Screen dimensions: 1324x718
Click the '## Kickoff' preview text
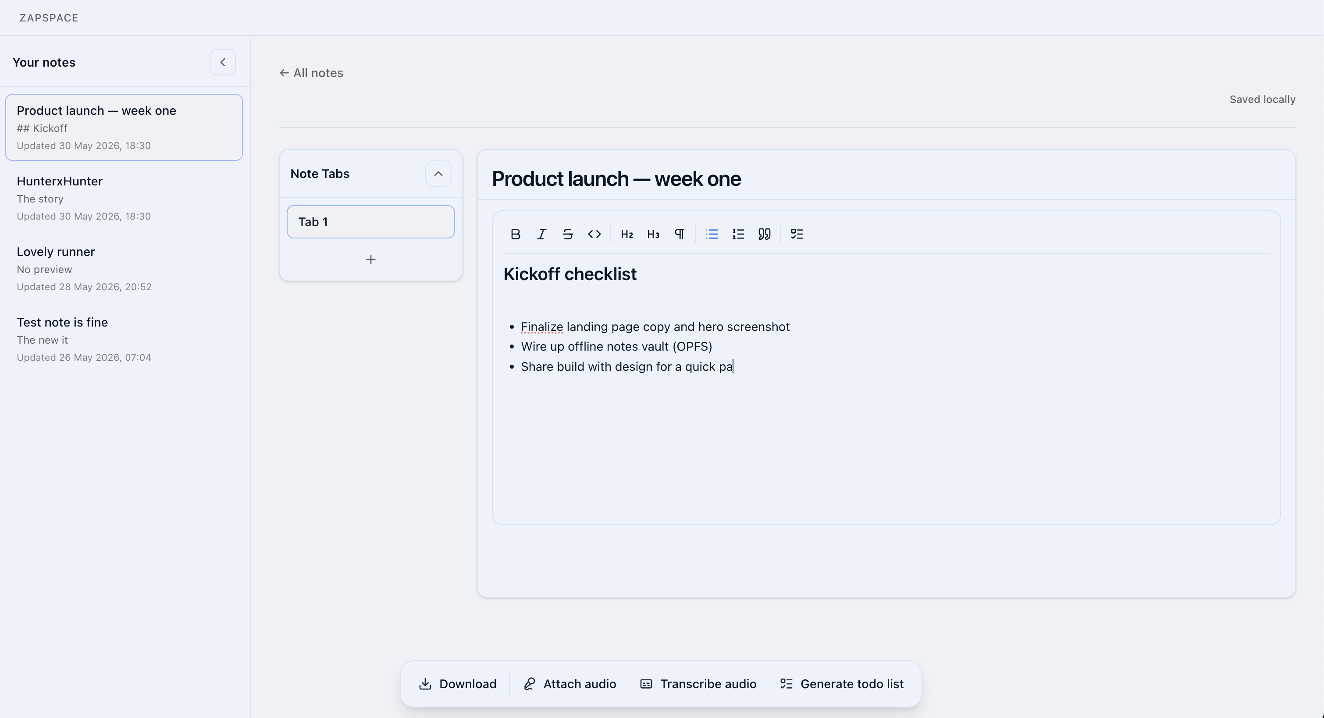click(x=42, y=128)
